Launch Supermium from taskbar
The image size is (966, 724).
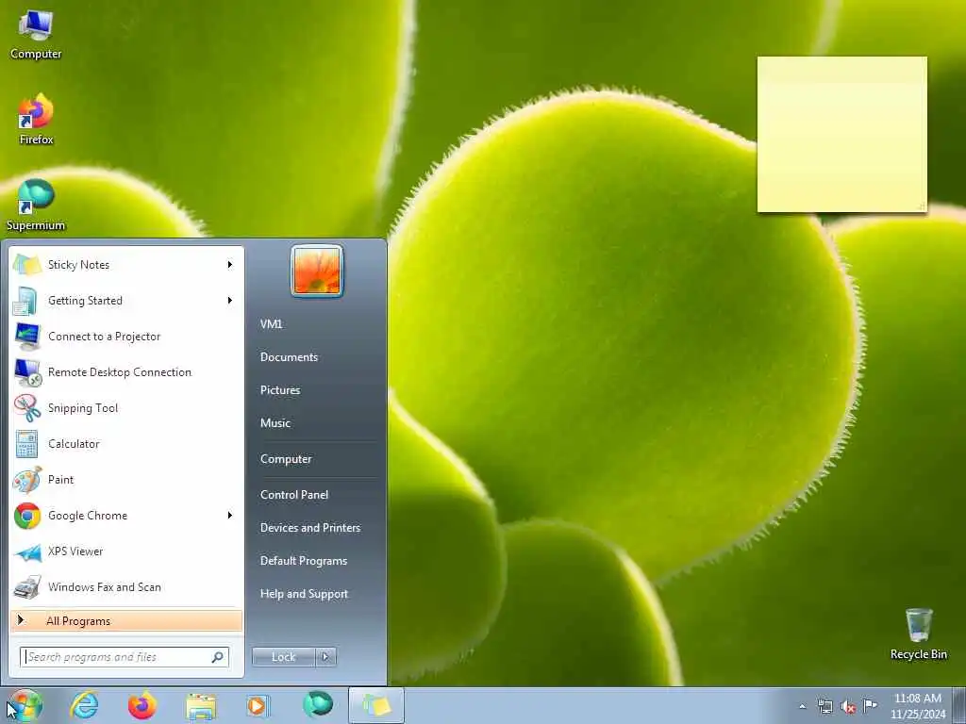(318, 705)
